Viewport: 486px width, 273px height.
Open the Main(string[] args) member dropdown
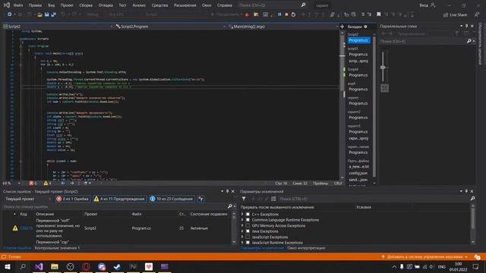(x=283, y=27)
